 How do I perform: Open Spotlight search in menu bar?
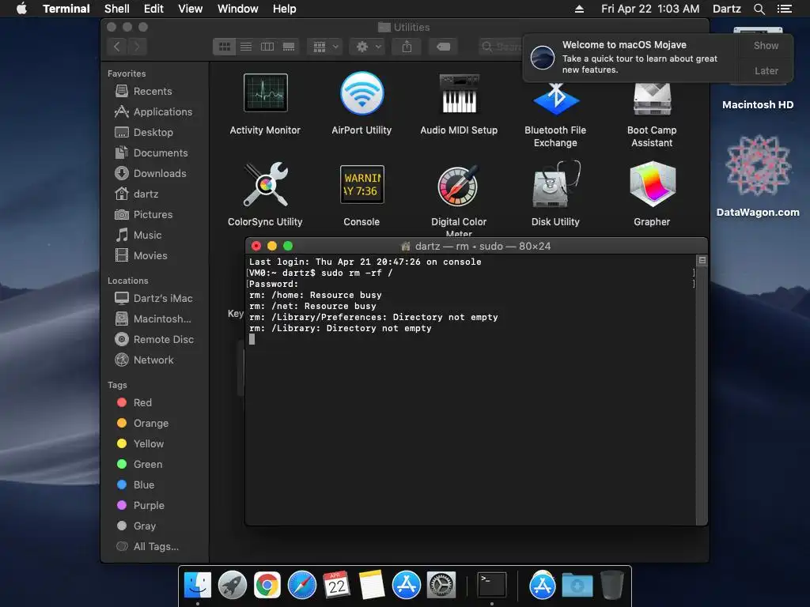pos(759,9)
